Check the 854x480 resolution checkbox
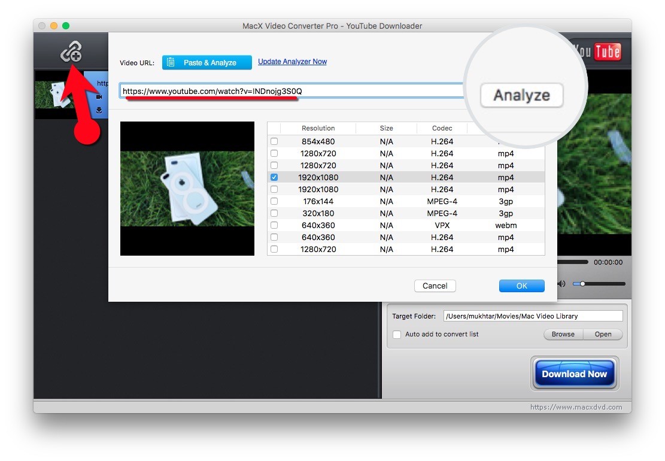Screen dimensions: 665x461 pyautogui.click(x=274, y=141)
